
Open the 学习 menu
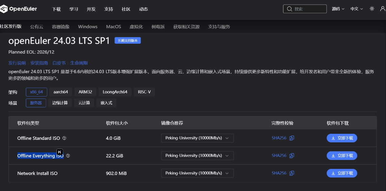pyautogui.click(x=74, y=9)
